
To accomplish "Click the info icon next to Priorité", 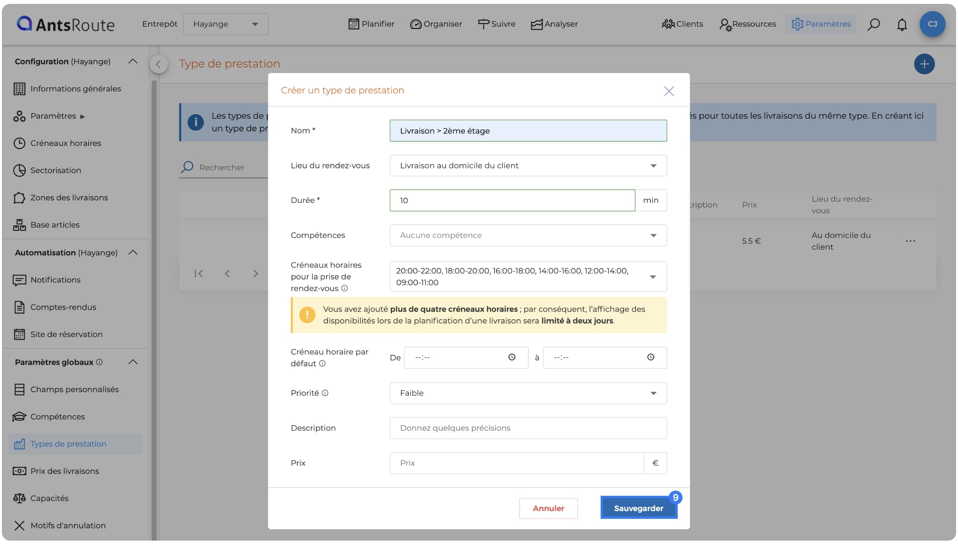I will (x=325, y=393).
